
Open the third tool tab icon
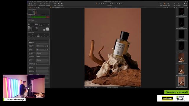coord(32,7)
